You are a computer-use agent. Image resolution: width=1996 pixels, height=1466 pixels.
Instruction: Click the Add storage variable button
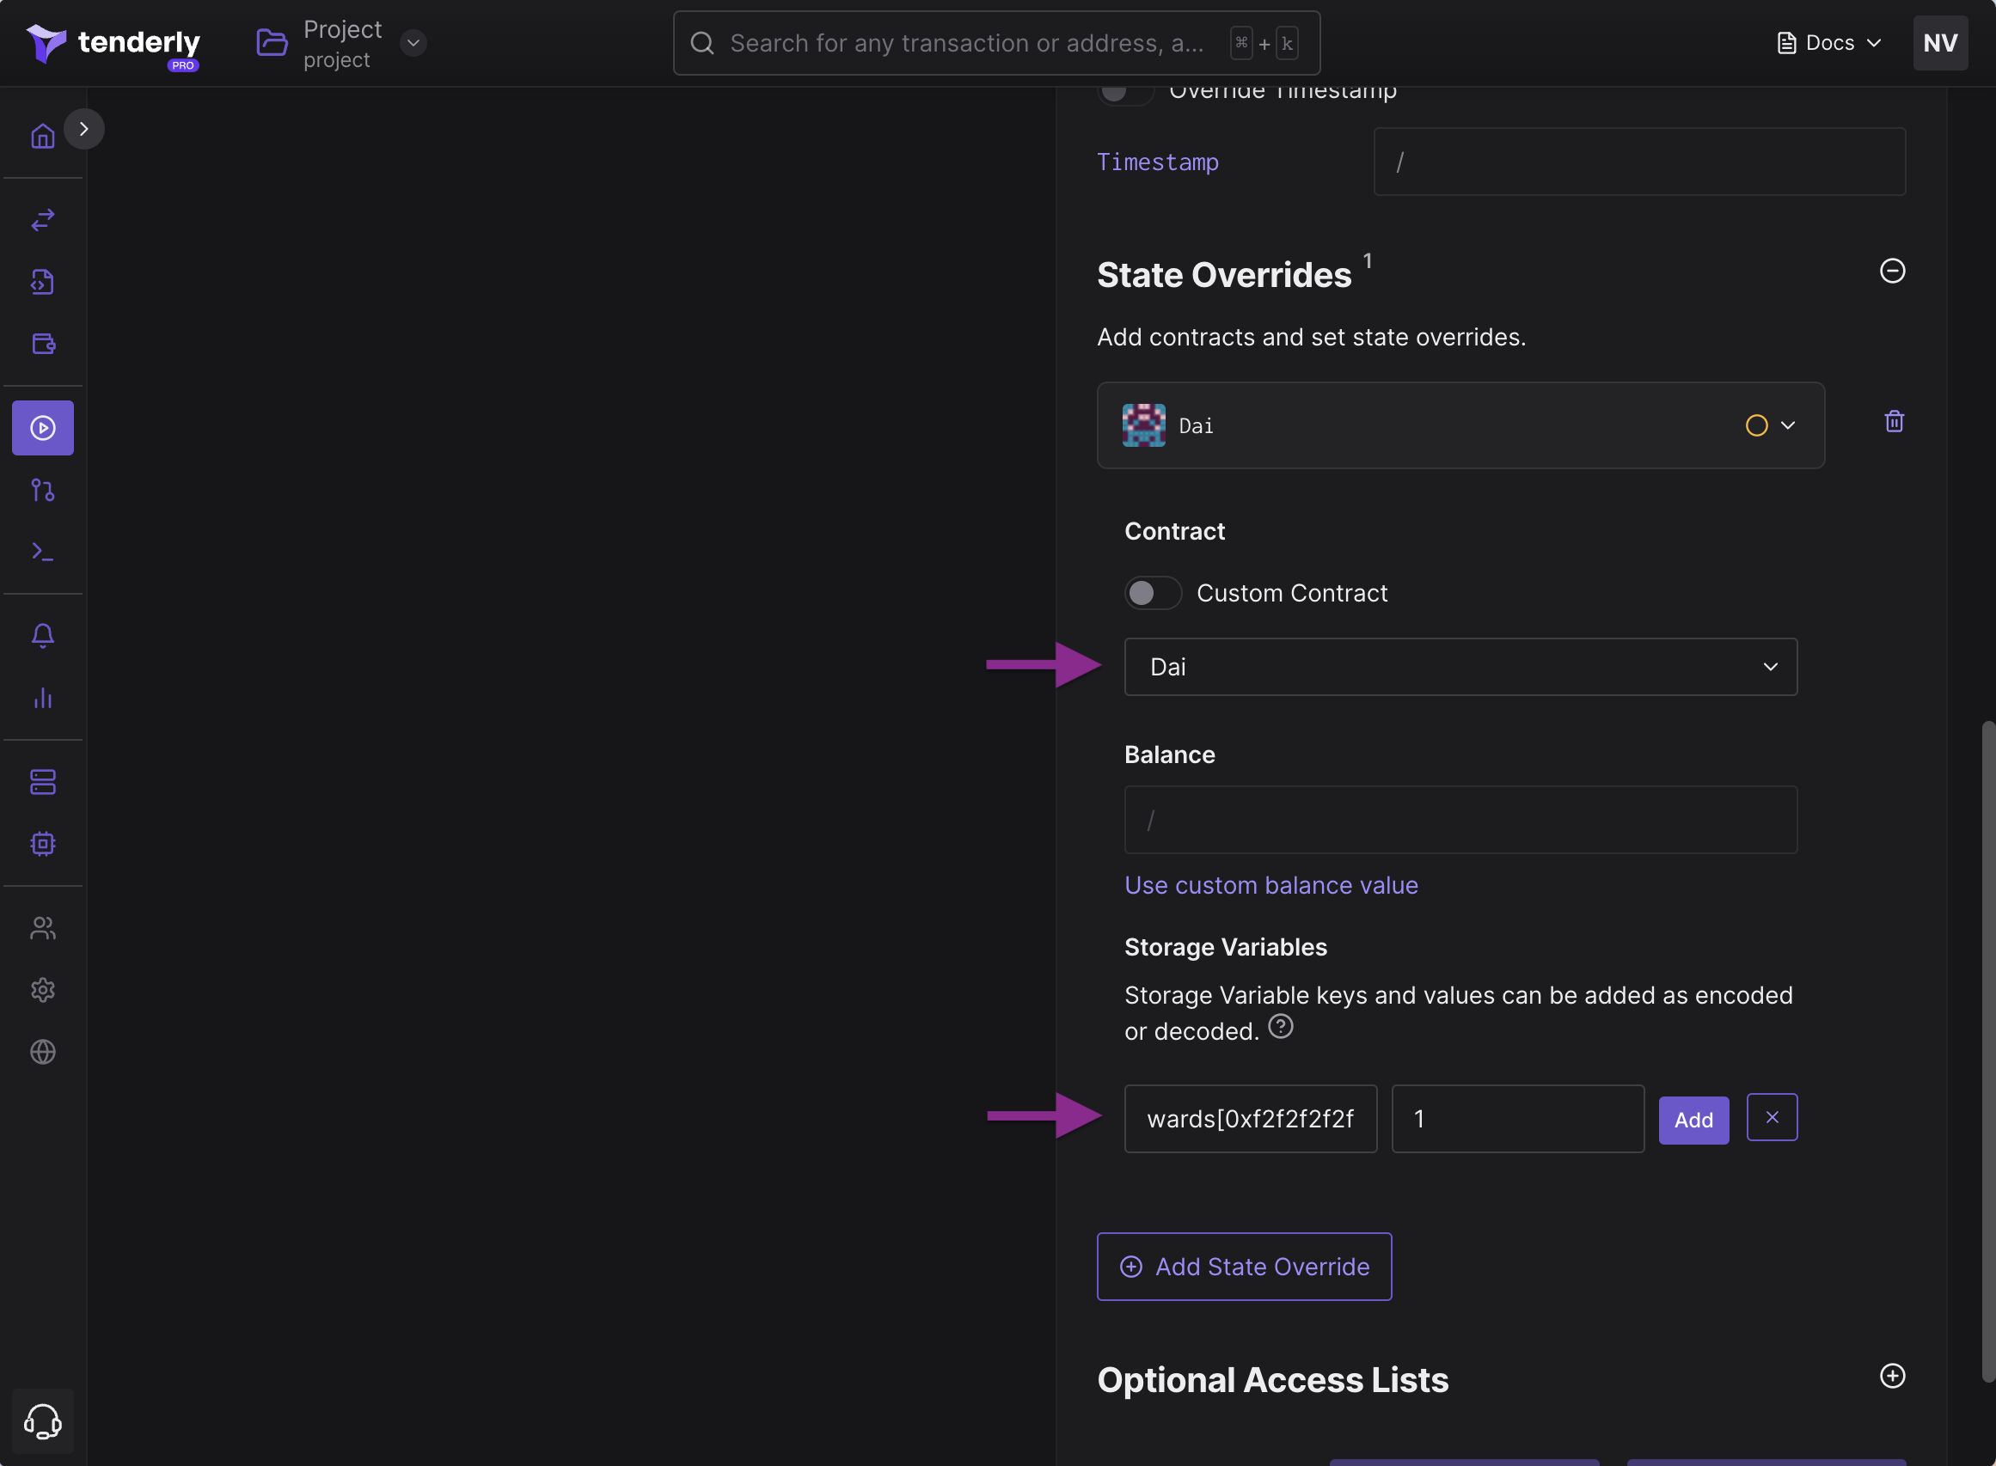pos(1693,1120)
